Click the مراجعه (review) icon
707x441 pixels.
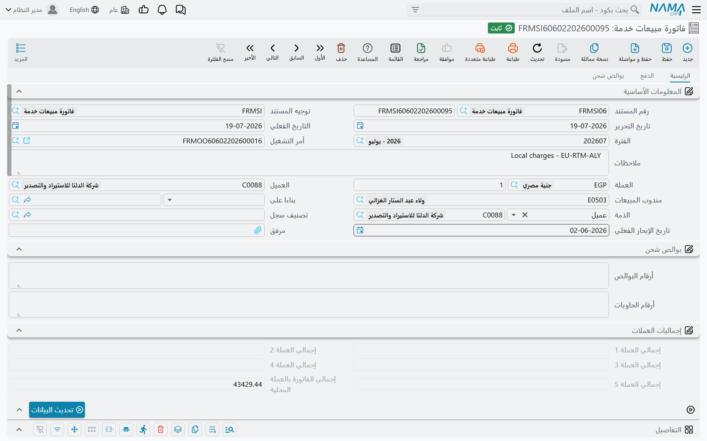point(421,48)
